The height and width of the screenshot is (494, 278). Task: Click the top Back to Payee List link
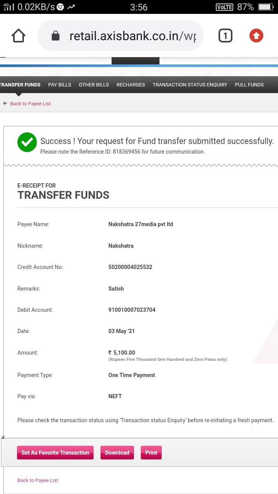(x=31, y=103)
